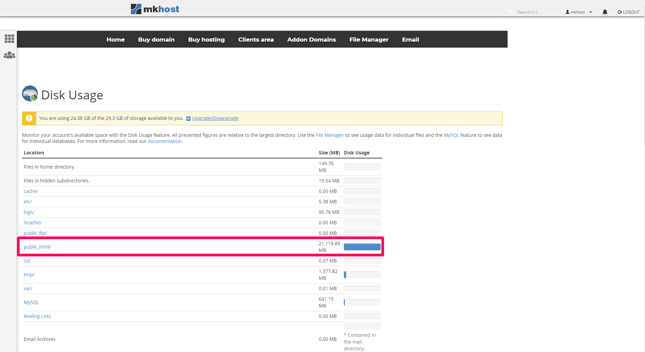Select the 5.38 MB etc size value
Screen dimensions: 645x352
pos(328,202)
